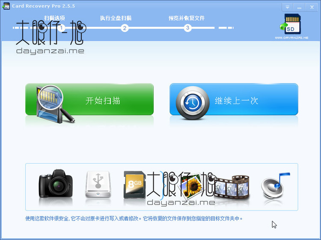
Task: Click the USB external drive icon
Action: point(98,184)
